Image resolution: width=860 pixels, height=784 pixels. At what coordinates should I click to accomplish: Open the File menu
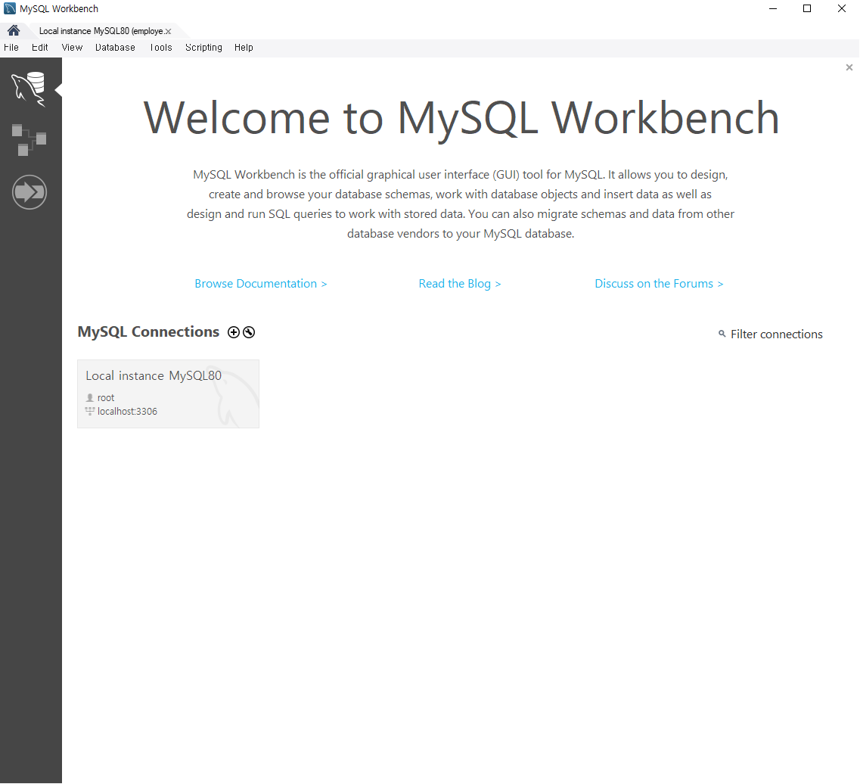tap(11, 48)
